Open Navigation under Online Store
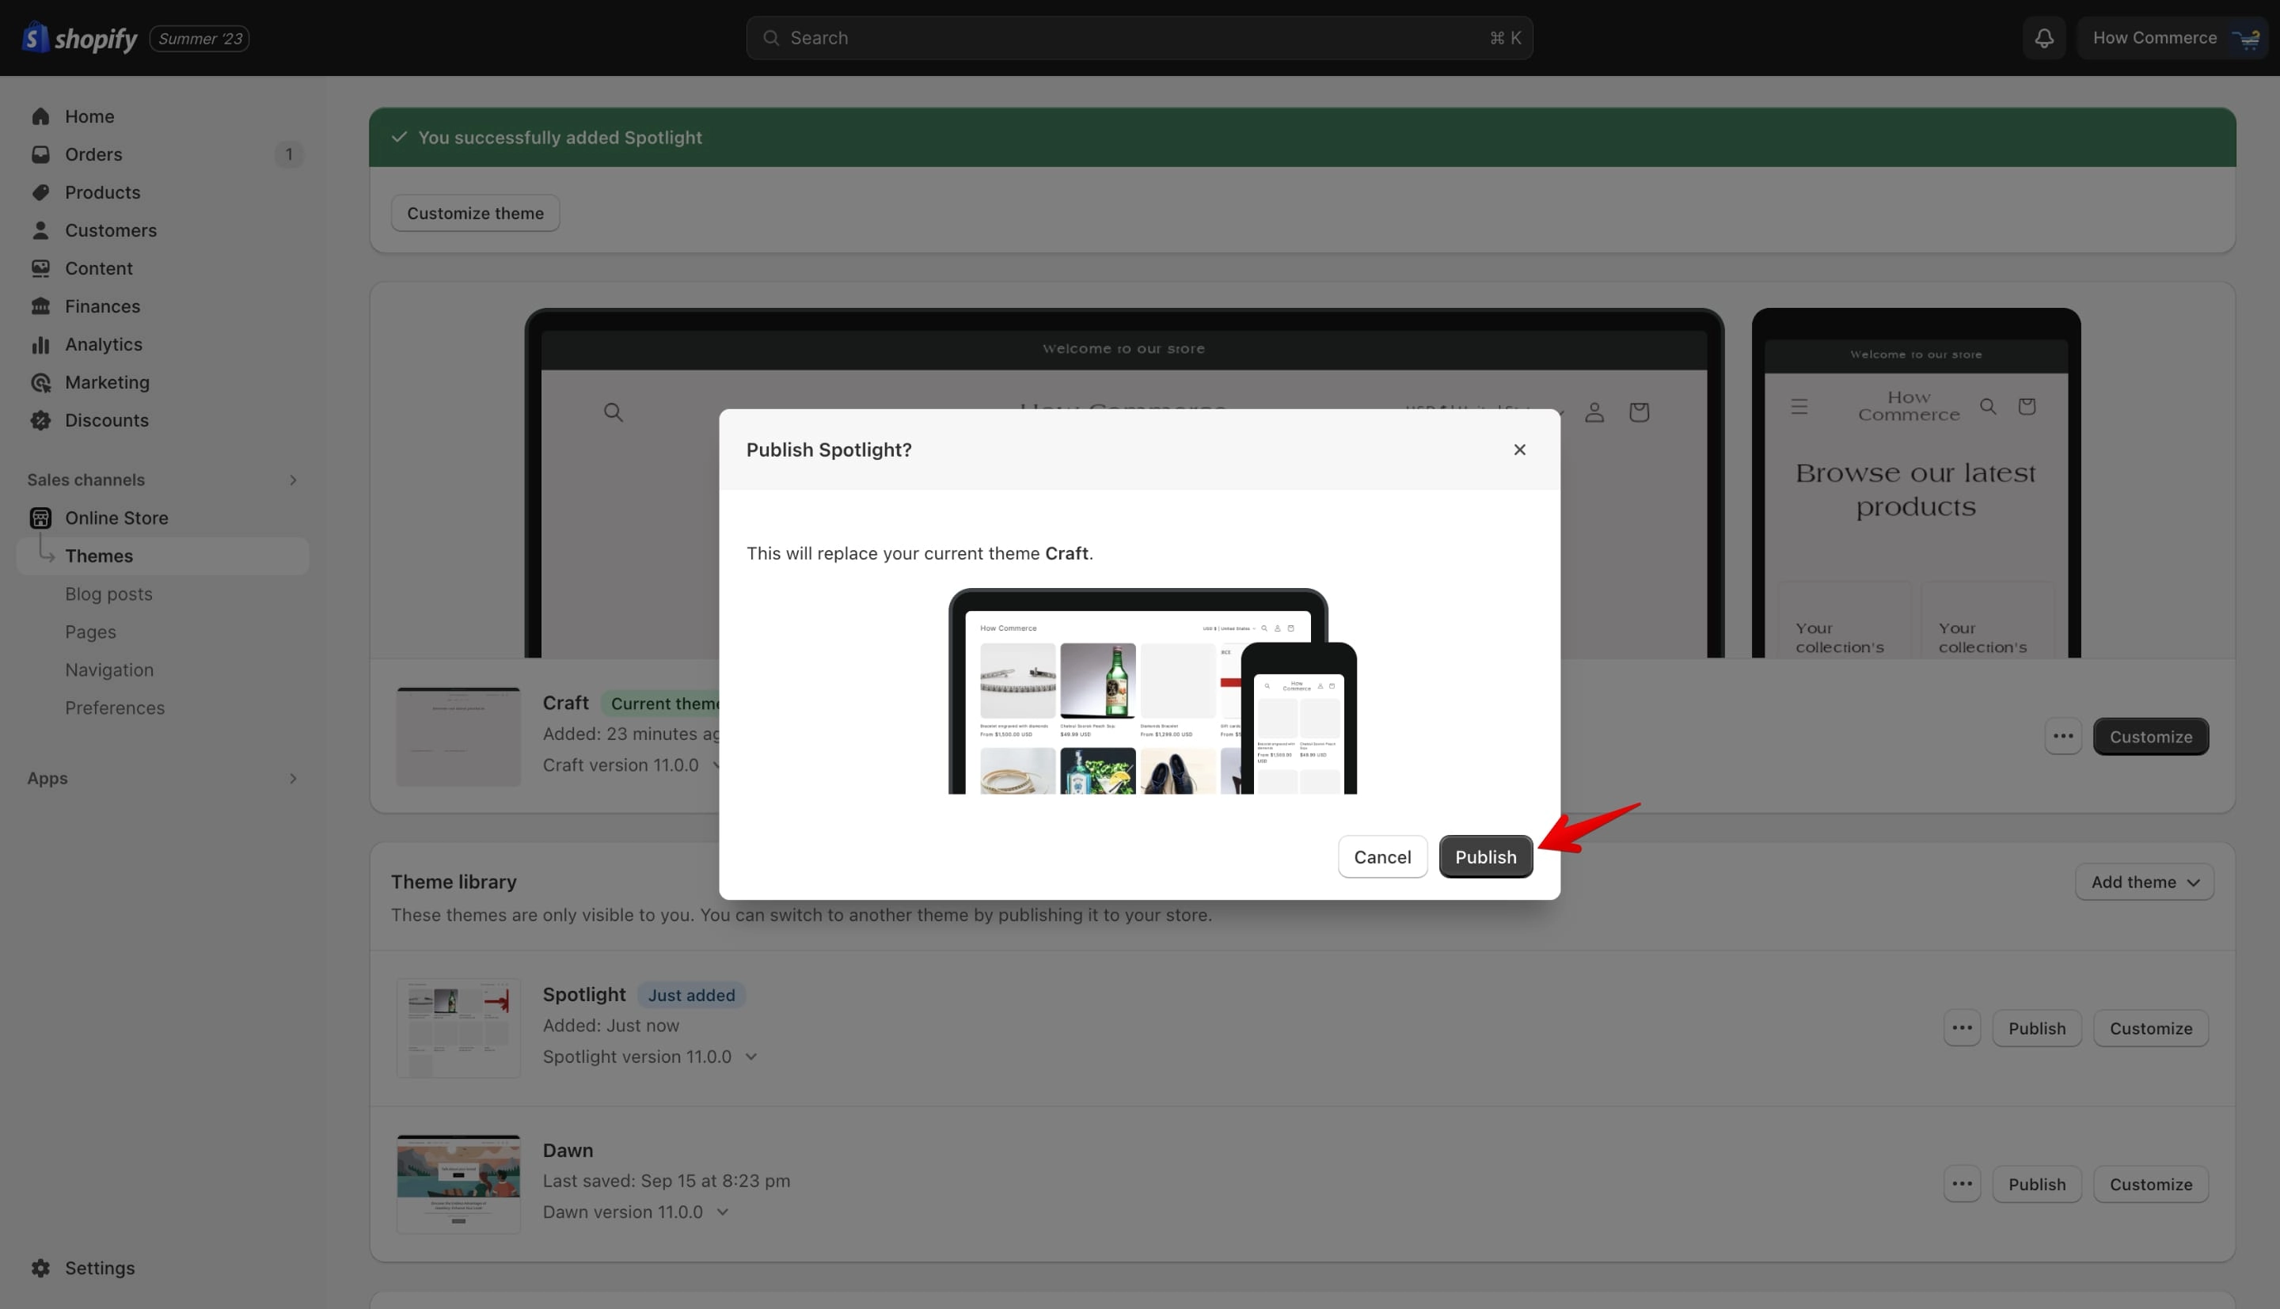Viewport: 2280px width, 1309px height. 108,670
